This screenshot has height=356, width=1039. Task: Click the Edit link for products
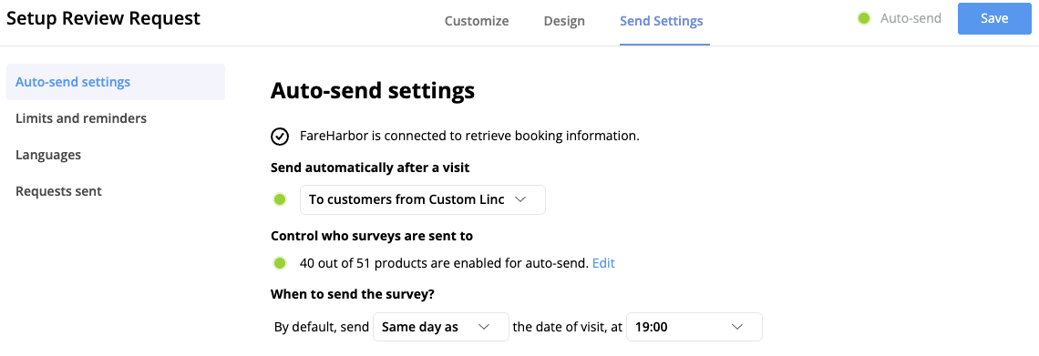click(603, 263)
